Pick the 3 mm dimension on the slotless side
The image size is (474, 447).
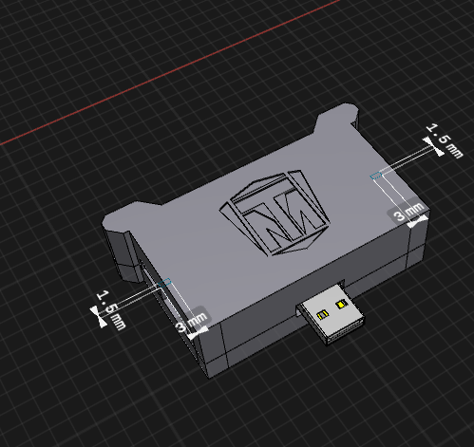(408, 213)
